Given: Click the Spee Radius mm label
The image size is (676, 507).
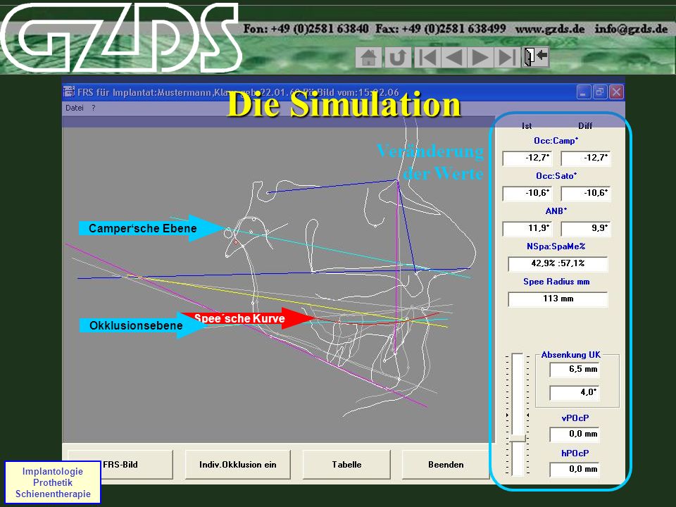Looking at the screenshot, I should pyautogui.click(x=556, y=282).
